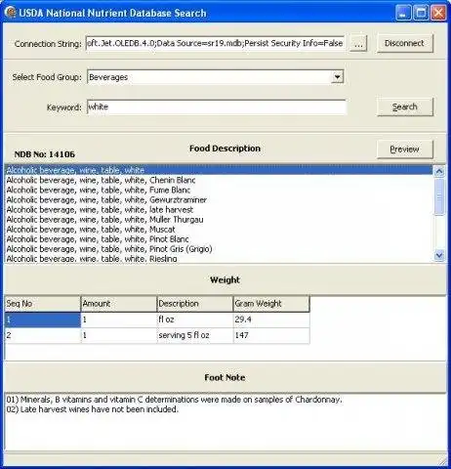
Task: Click the Beverages food group combo box
Action: click(216, 77)
